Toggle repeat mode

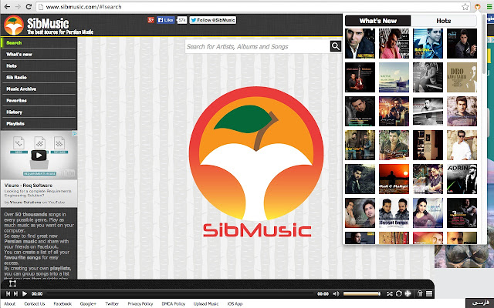pos(398,293)
